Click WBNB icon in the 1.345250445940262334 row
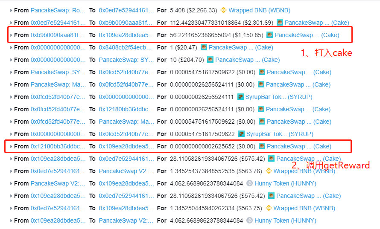Screen dimensions: 380x229 [x=269, y=208]
